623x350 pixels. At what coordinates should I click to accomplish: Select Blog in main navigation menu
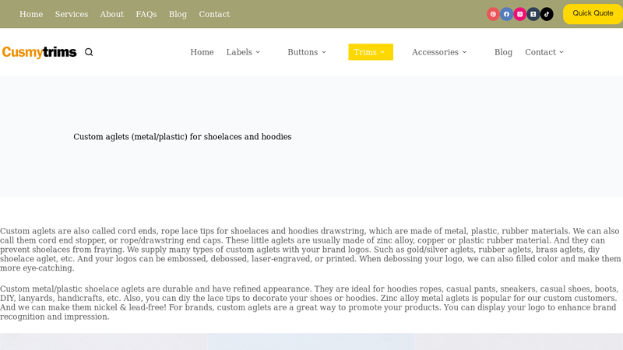503,52
